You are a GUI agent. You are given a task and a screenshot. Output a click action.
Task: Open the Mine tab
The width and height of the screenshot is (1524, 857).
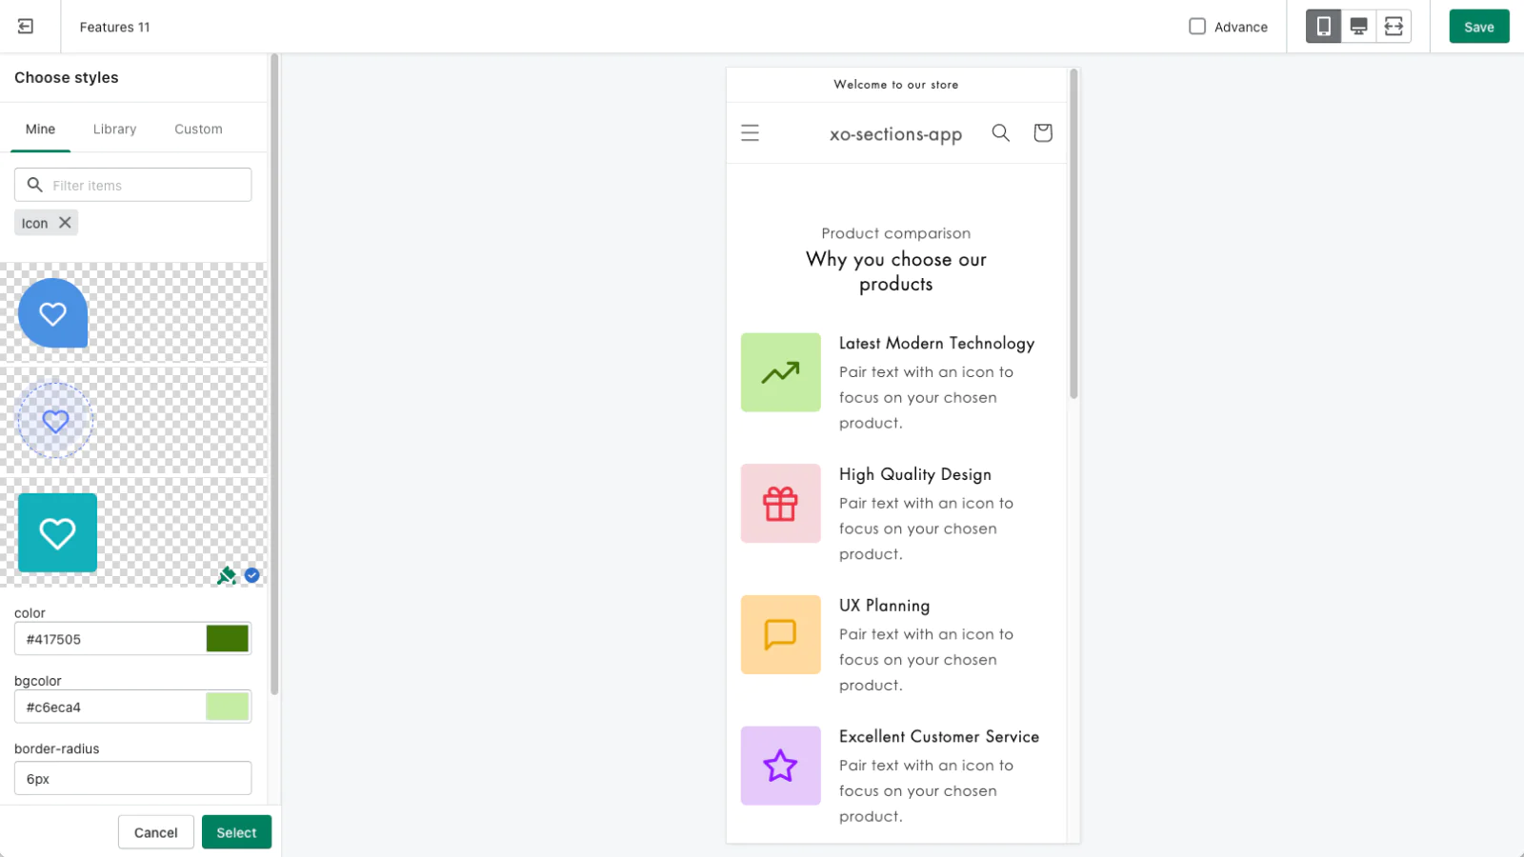coord(40,130)
